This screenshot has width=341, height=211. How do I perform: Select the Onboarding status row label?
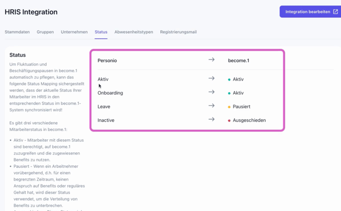[110, 93]
